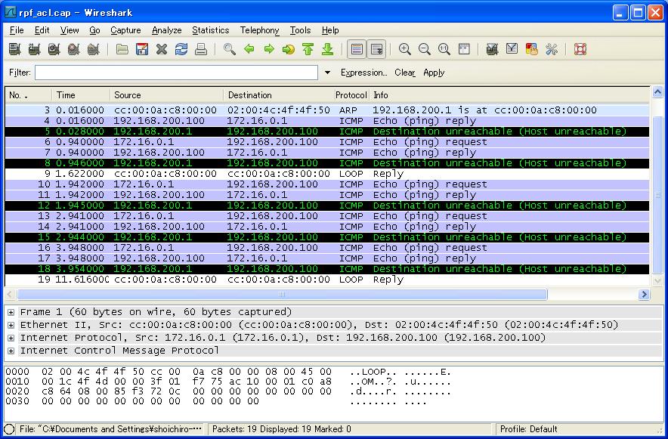Open the File menu
The height and width of the screenshot is (439, 668).
(x=17, y=30)
